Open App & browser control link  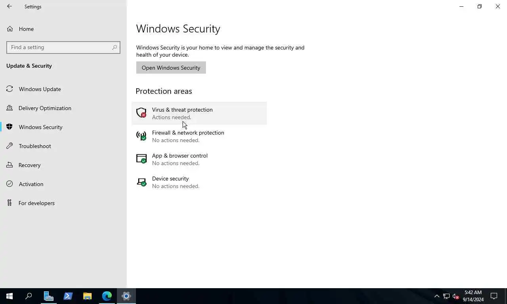(199, 159)
